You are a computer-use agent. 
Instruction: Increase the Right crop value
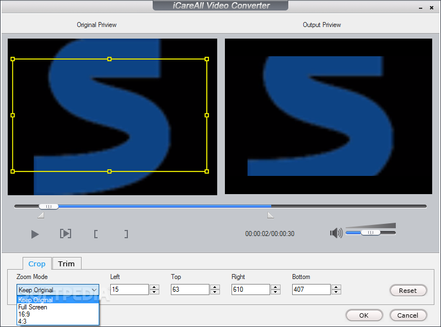pos(275,287)
